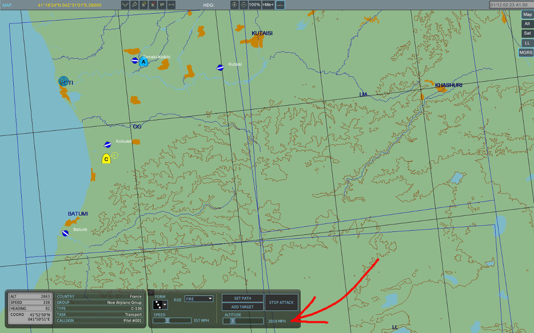
Task: Click the SET PATH button
Action: [242, 298]
